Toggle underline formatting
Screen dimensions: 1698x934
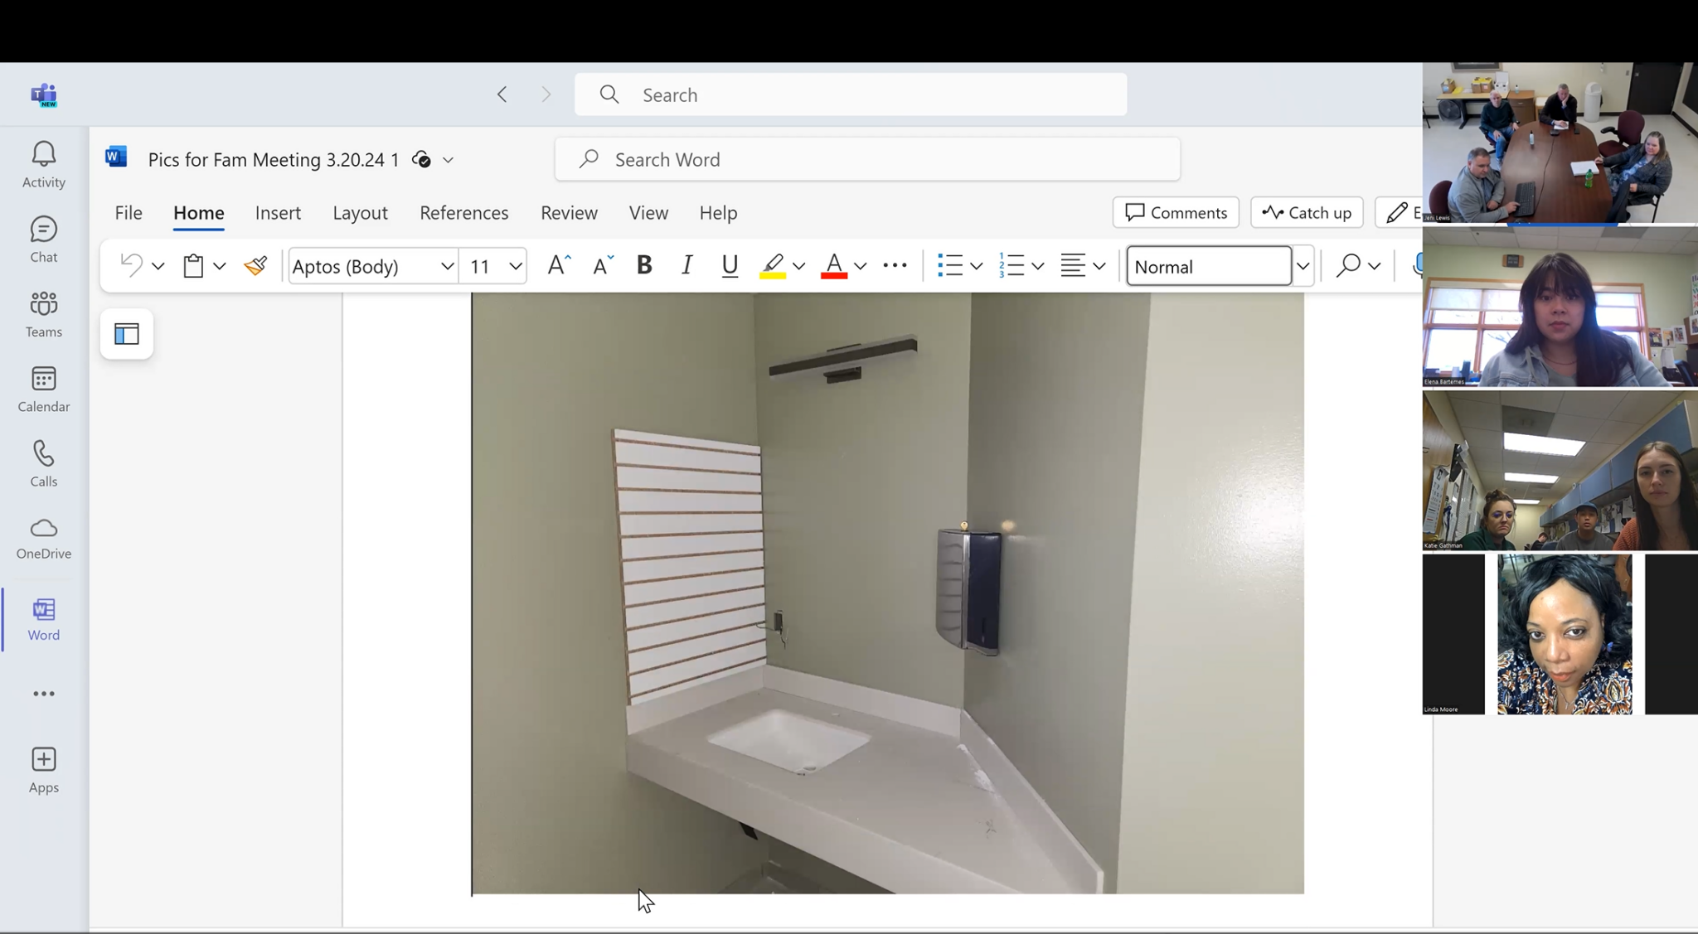coord(730,265)
